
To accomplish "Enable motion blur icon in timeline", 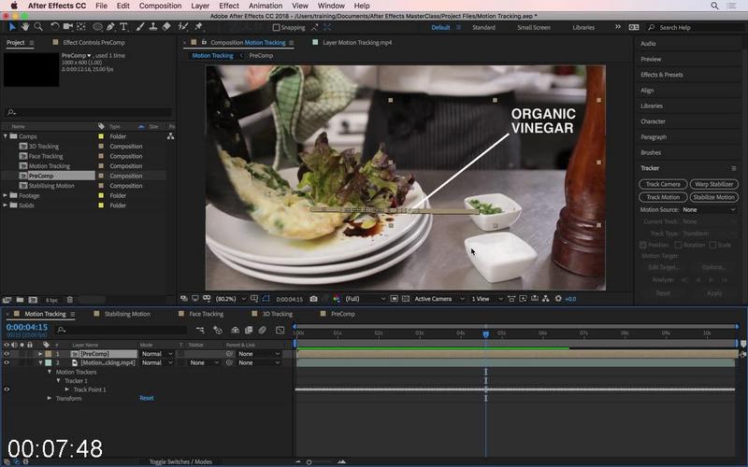I will pos(263,330).
